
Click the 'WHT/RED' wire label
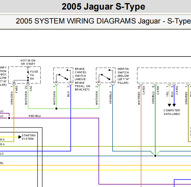click(139, 98)
